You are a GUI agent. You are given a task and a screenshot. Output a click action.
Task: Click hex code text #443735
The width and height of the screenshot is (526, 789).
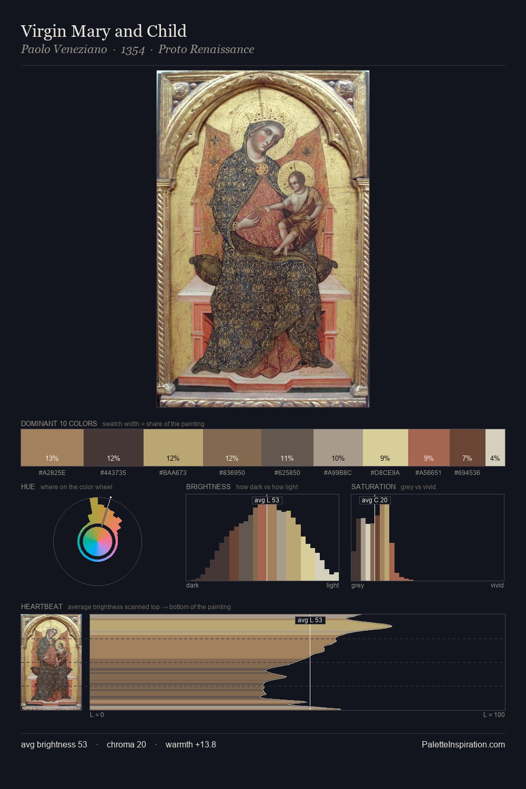point(113,473)
